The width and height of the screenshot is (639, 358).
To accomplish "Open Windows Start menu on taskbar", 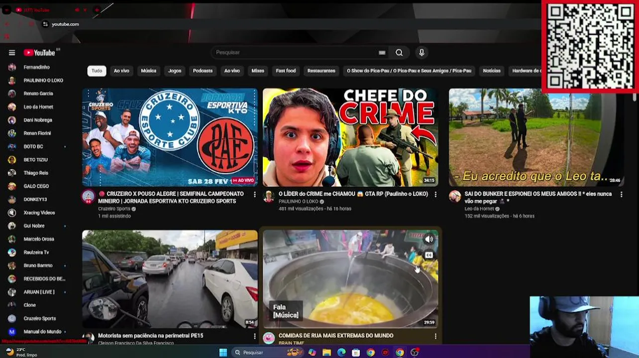I will coord(223,353).
